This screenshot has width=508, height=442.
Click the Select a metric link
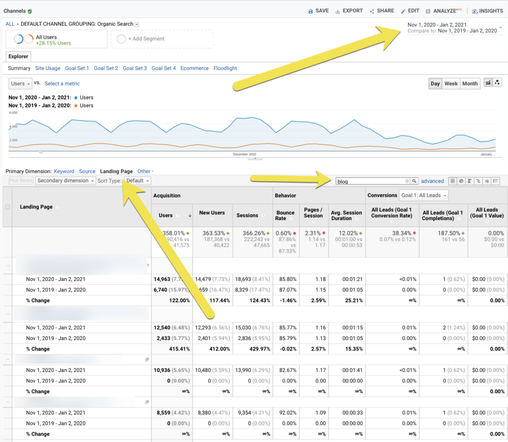[x=62, y=83]
